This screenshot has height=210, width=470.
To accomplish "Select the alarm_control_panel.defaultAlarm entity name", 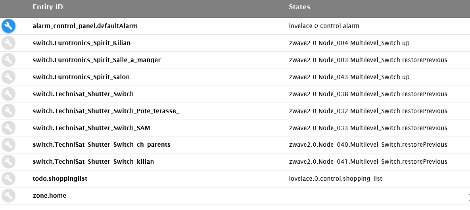I will [85, 26].
